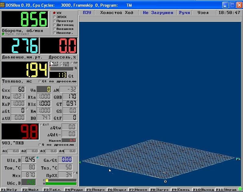Click the green Ш level bar
This screenshot has width=243, height=192.
(x=61, y=183)
